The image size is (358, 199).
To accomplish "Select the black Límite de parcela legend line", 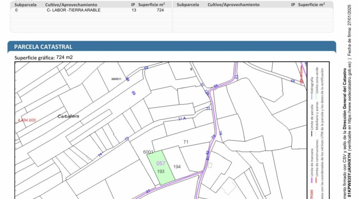I will coord(312,133).
